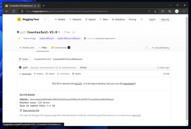Select the stable-diffusion-diffusers tag

[x=69, y=38]
